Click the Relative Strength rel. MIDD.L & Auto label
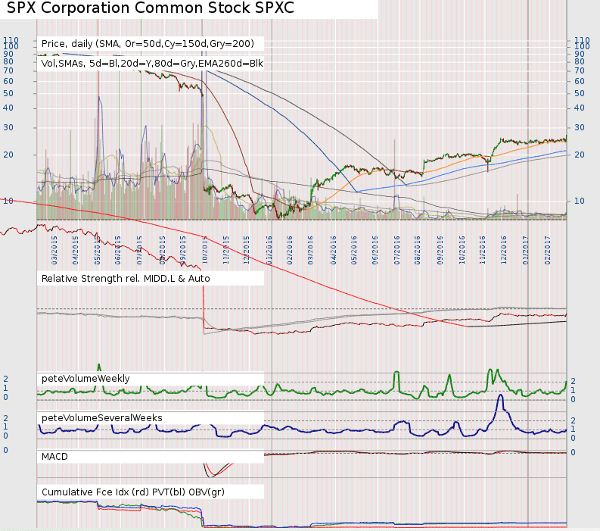 click(126, 279)
